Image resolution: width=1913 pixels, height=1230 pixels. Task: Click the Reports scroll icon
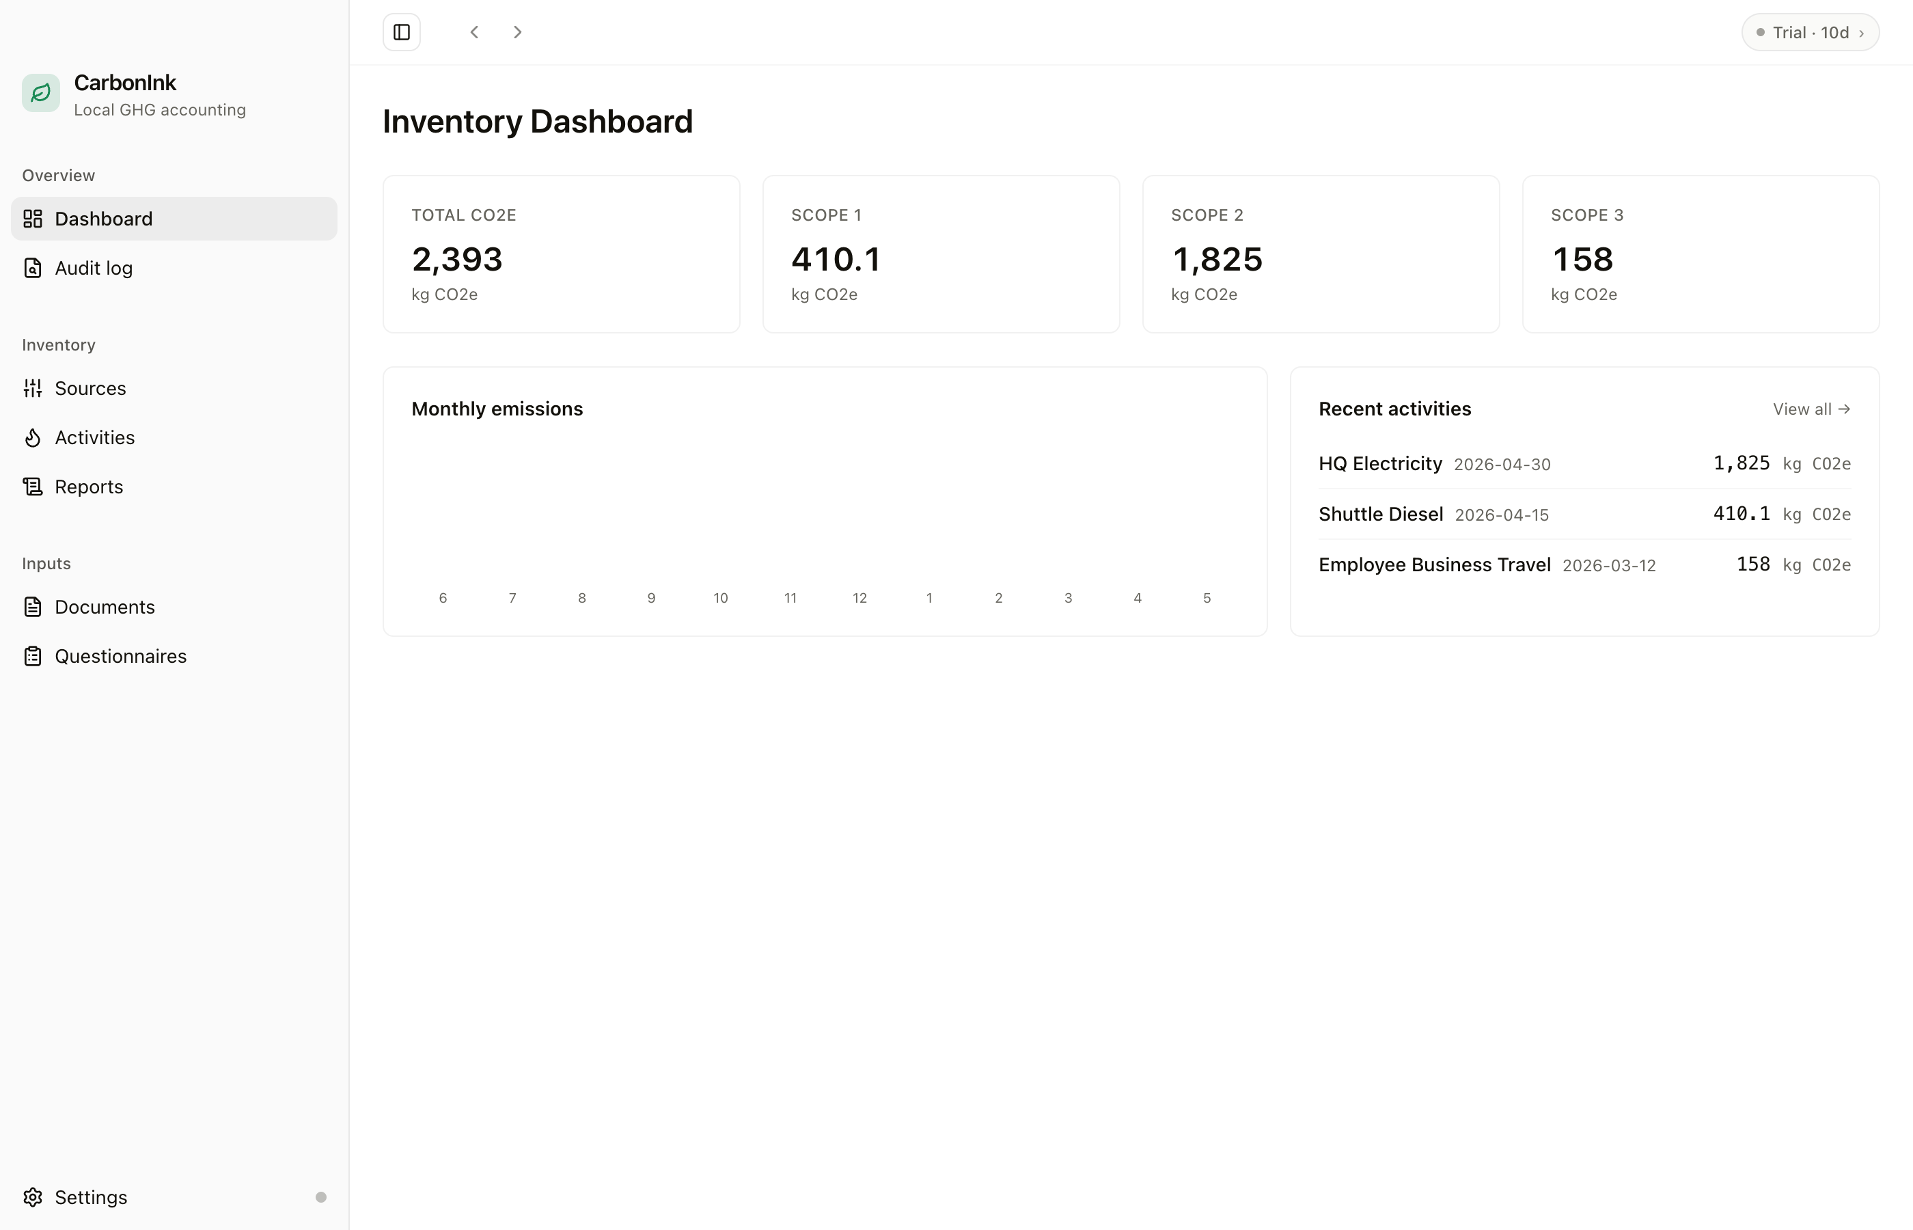(33, 487)
